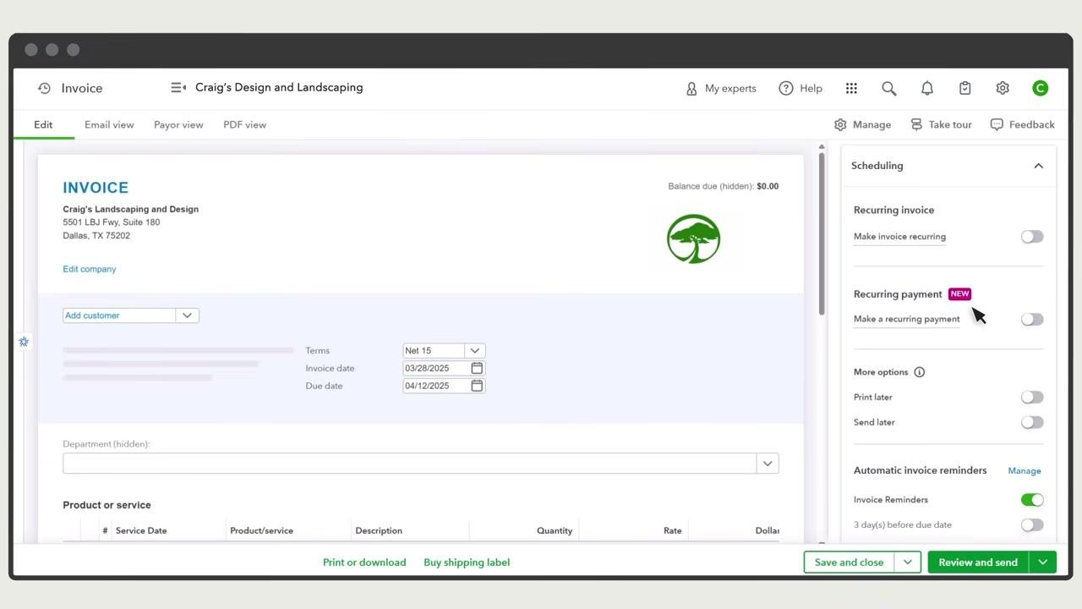Viewport: 1082px width, 609px height.
Task: Click the Save and close button
Action: [849, 562]
